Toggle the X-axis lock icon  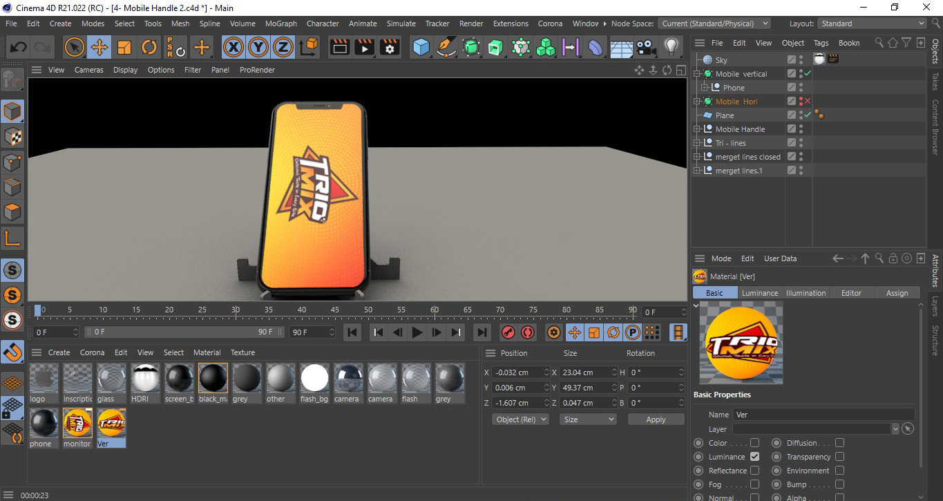[234, 48]
